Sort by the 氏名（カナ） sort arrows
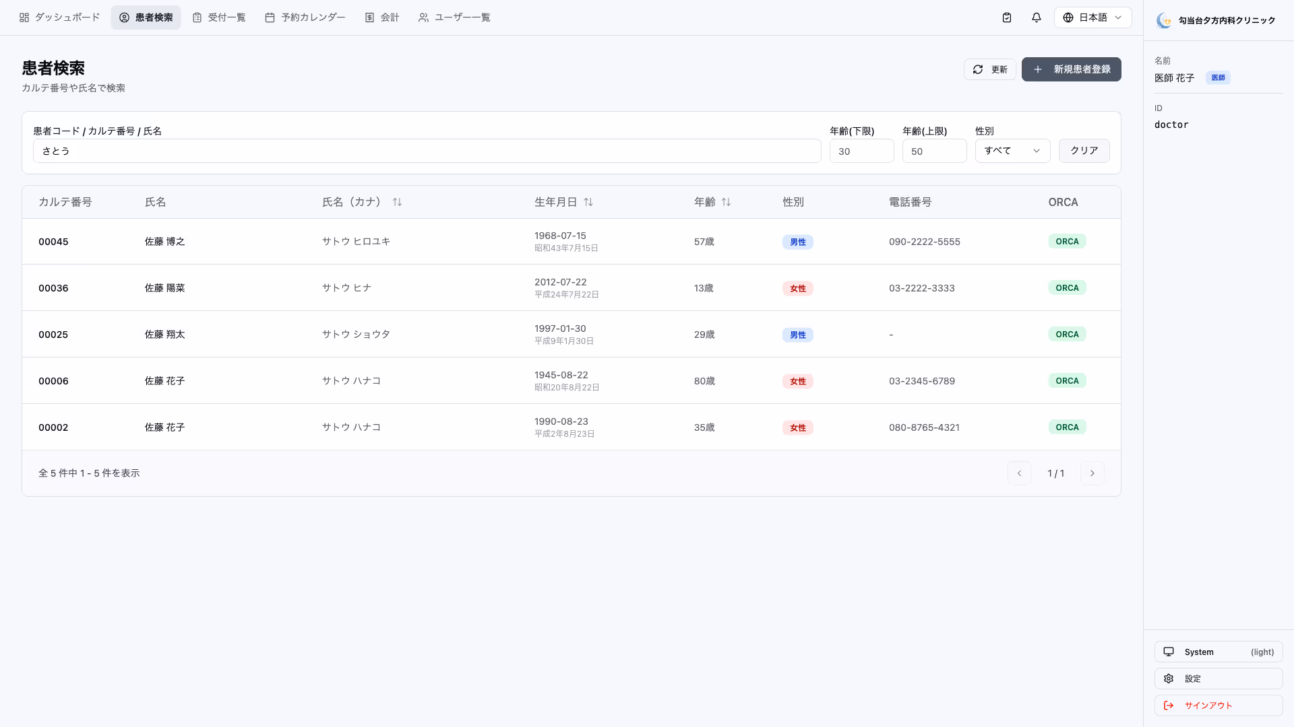This screenshot has width=1294, height=727. pos(397,202)
